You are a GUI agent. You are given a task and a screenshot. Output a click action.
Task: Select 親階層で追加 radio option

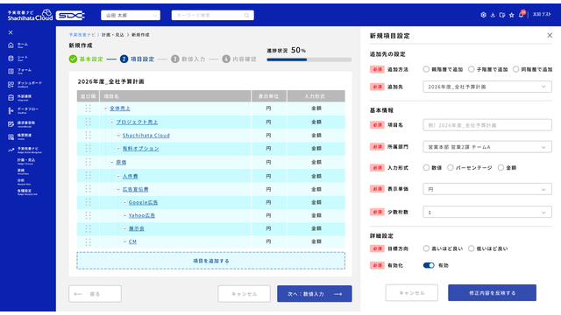point(426,69)
